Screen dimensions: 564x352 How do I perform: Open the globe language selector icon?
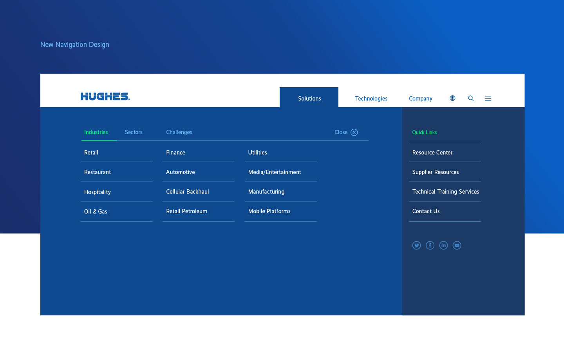pos(452,98)
